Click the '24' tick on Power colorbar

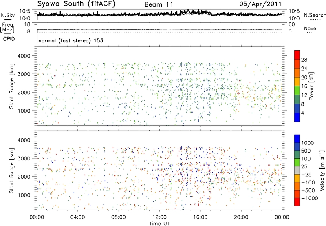(x=304, y=69)
